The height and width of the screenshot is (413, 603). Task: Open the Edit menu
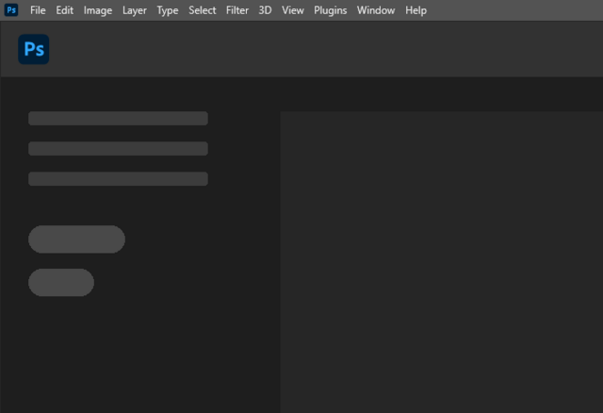click(x=65, y=10)
